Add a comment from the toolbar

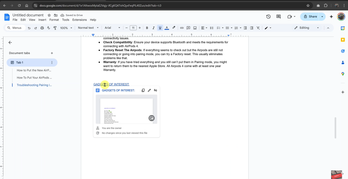(x=188, y=28)
